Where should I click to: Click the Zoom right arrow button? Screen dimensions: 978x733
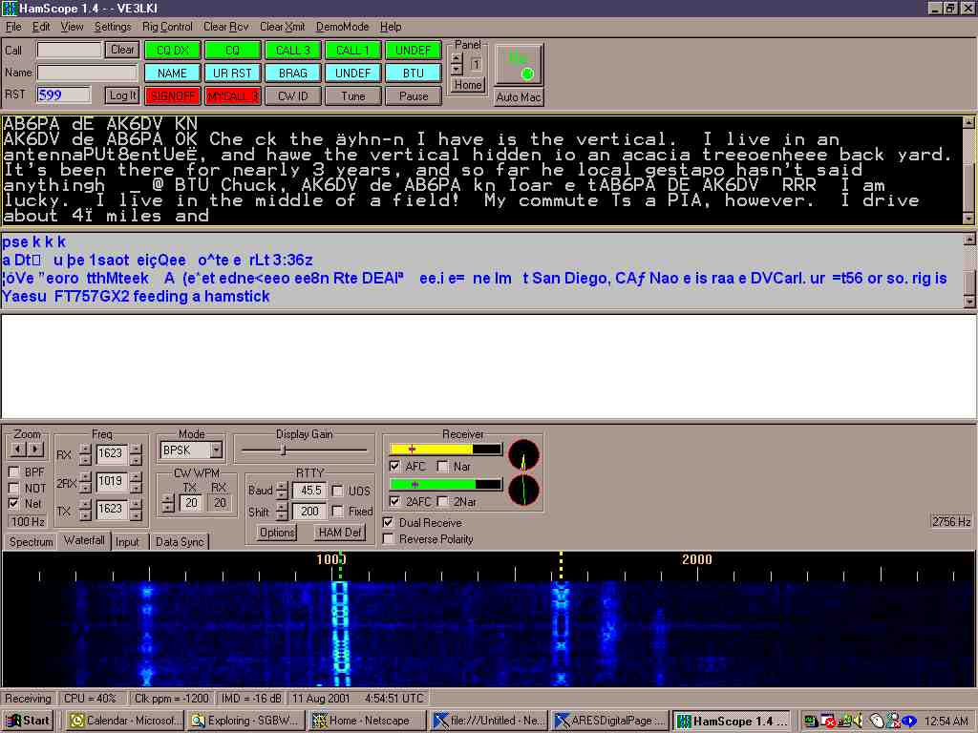(36, 449)
